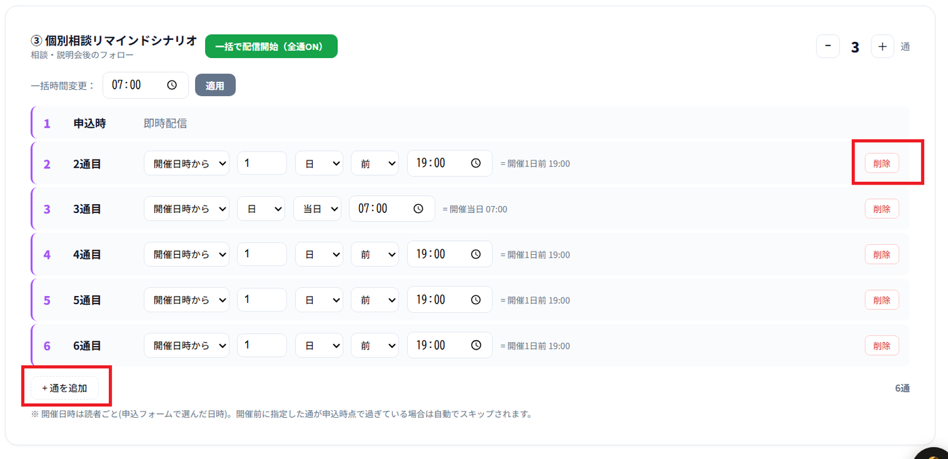
Task: Open the clock picker icon in 4通目 row
Action: coord(476,254)
